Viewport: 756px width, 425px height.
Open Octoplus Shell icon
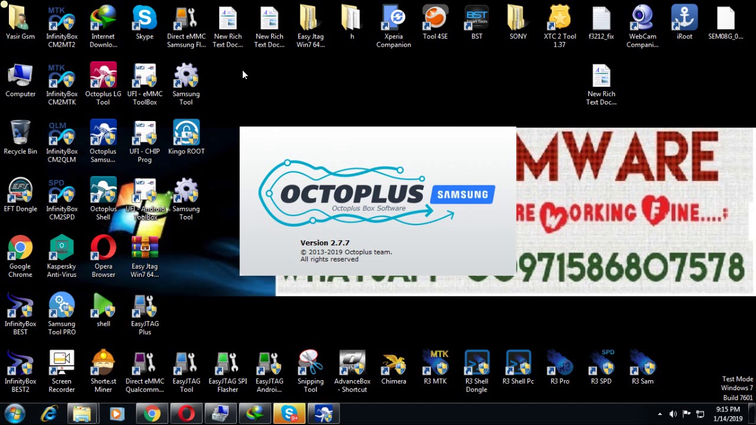coord(103,200)
